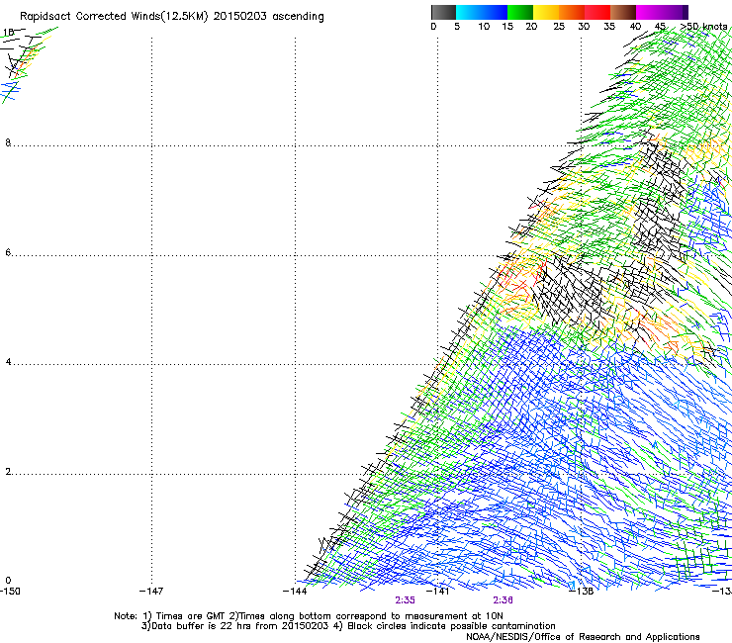
Task: Click latitude label '0' on left axis
Action: tap(8, 581)
